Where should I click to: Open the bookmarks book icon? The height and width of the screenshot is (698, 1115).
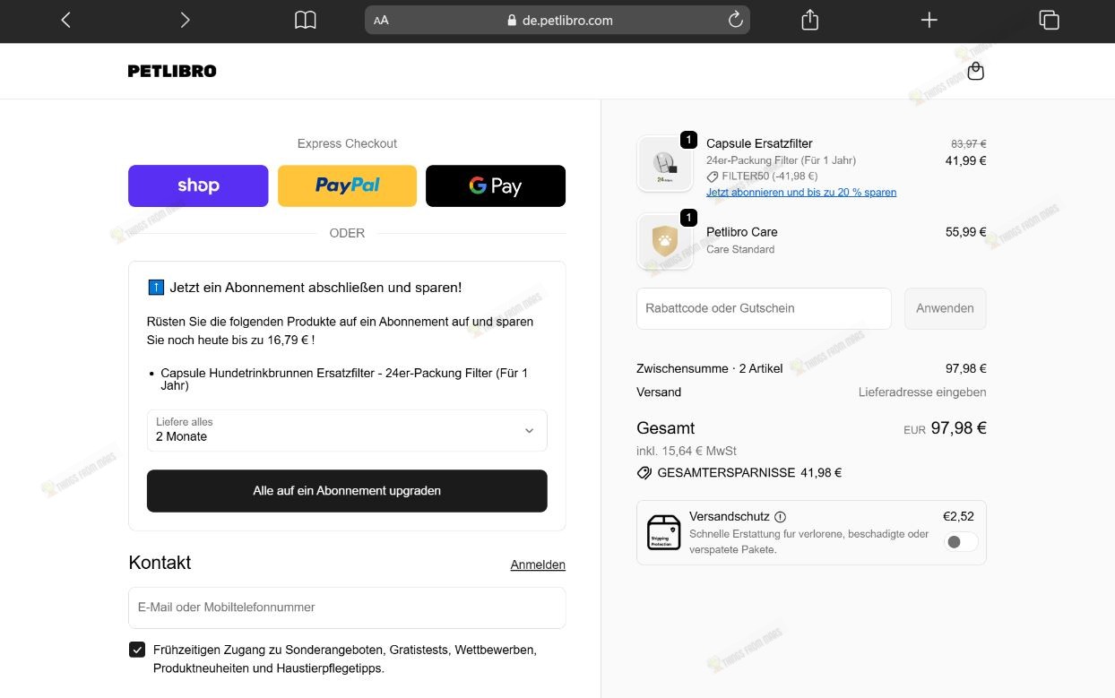tap(306, 20)
